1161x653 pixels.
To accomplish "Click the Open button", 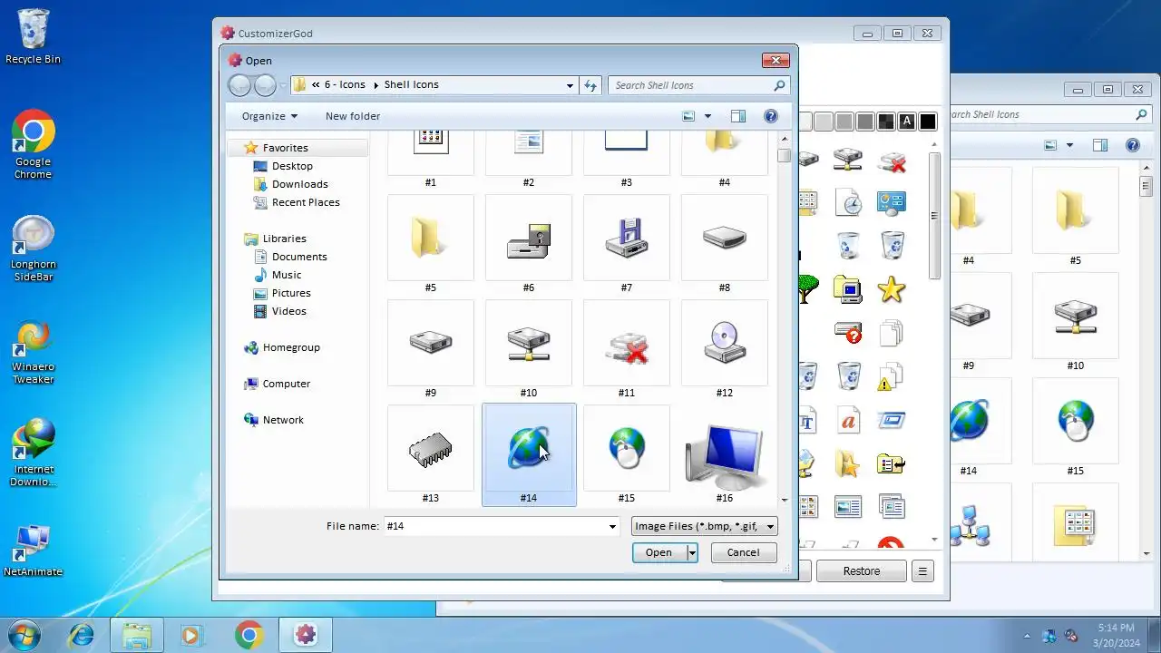I will click(x=659, y=552).
